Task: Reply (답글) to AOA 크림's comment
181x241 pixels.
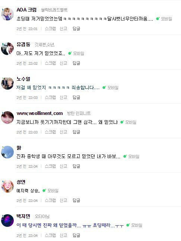Action: click(x=76, y=29)
